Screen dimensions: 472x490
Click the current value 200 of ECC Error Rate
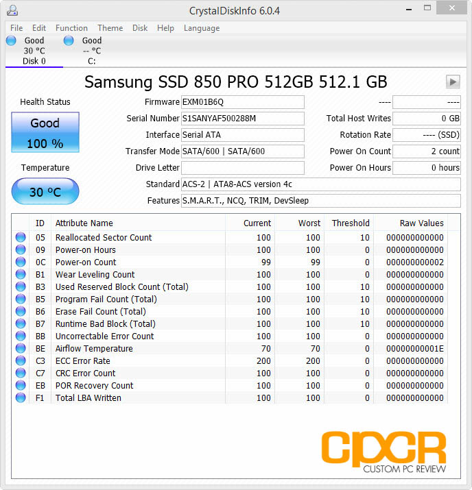(x=263, y=361)
